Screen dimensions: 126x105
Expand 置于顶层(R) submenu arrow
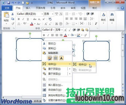point(70,69)
